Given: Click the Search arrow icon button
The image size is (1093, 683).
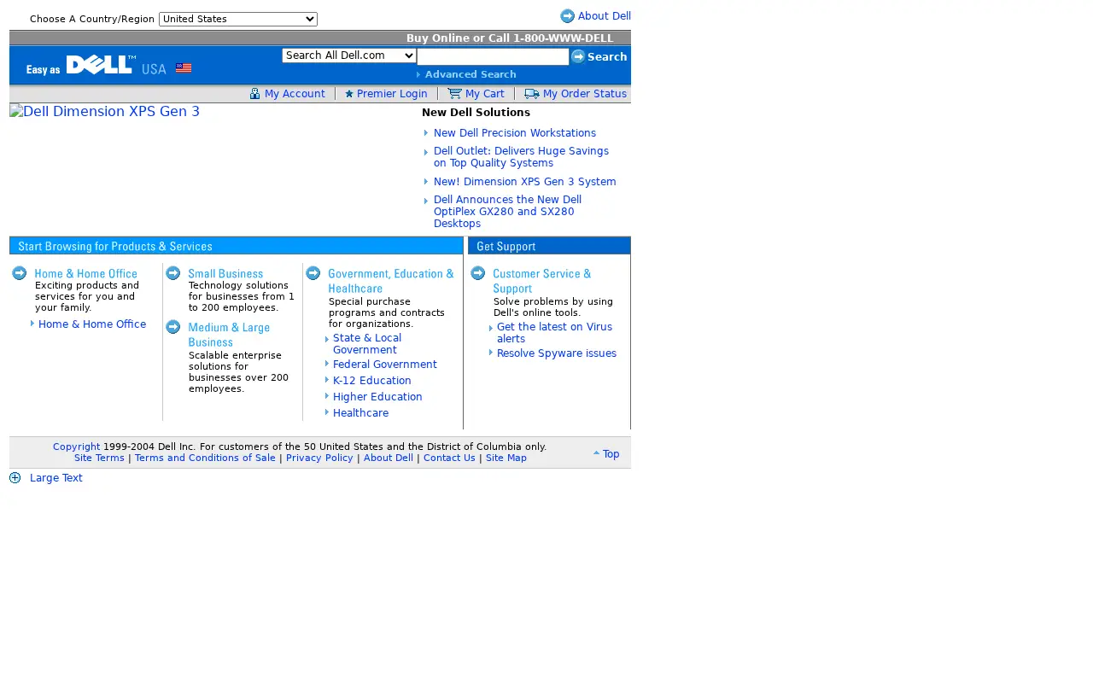Looking at the screenshot, I should 578,56.
